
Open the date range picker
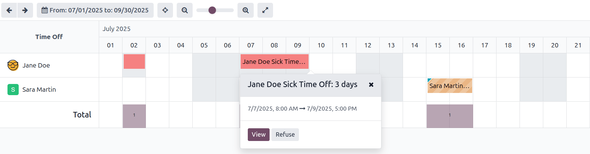(x=95, y=10)
